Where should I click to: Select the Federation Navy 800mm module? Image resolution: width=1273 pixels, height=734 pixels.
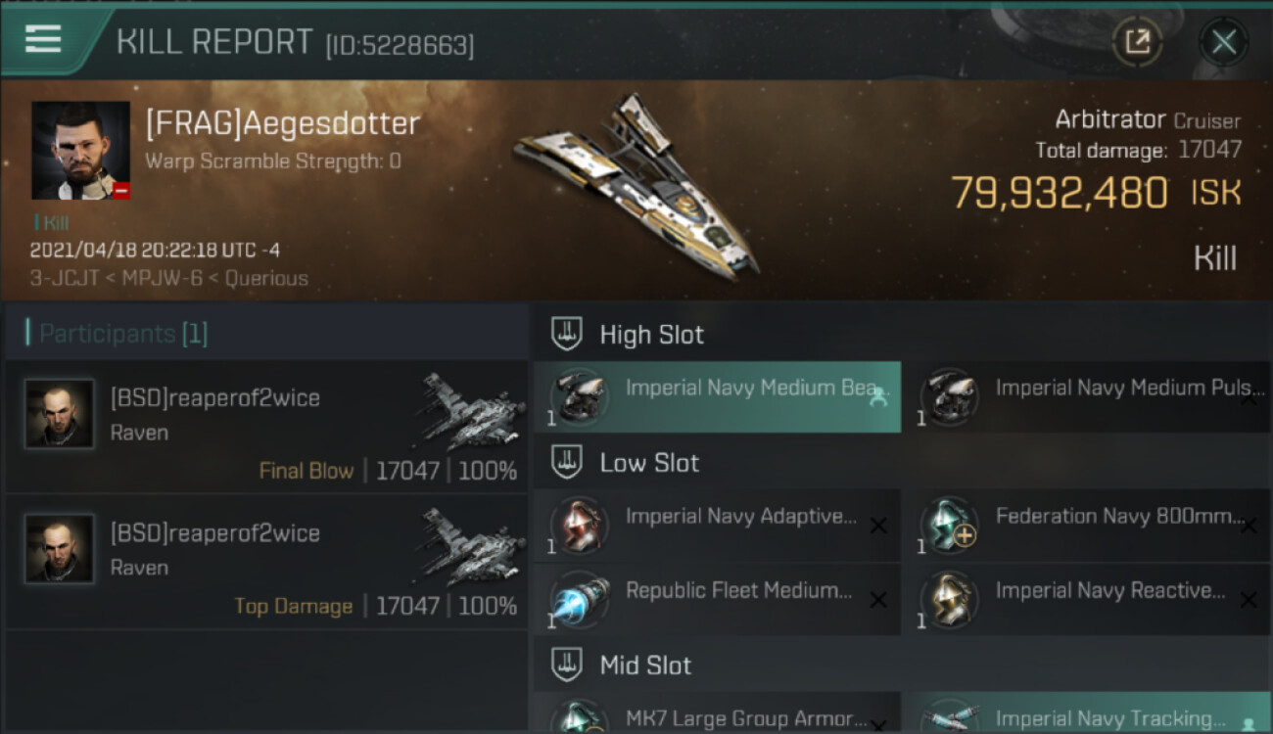coord(1085,526)
